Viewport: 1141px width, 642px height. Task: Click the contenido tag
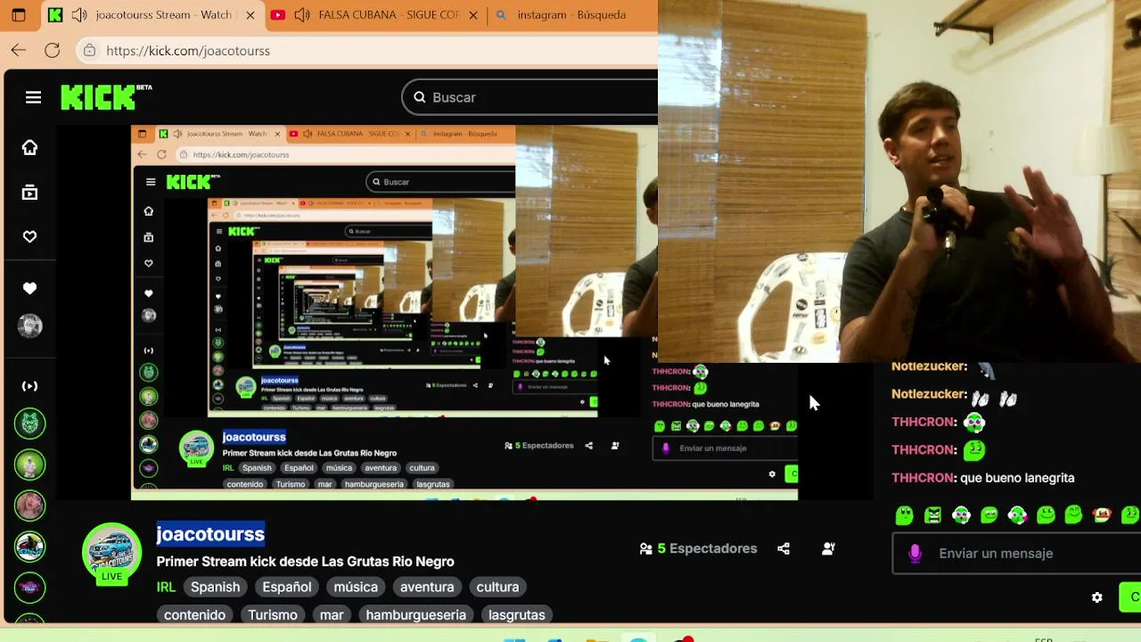(x=194, y=614)
